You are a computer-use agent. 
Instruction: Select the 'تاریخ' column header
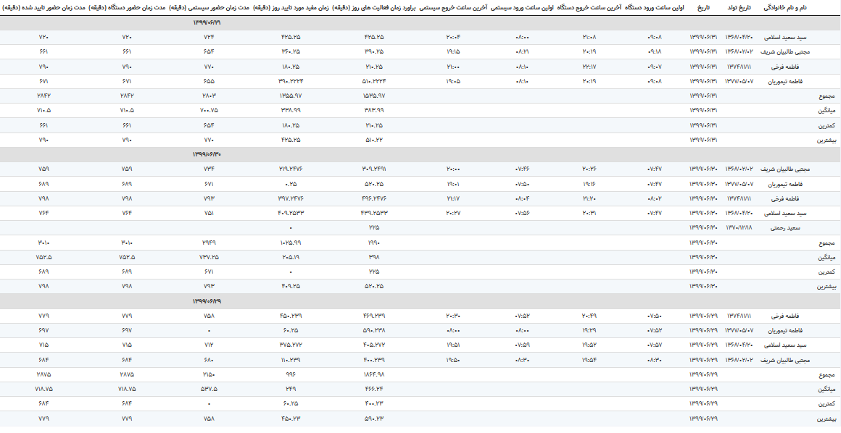coord(703,7)
